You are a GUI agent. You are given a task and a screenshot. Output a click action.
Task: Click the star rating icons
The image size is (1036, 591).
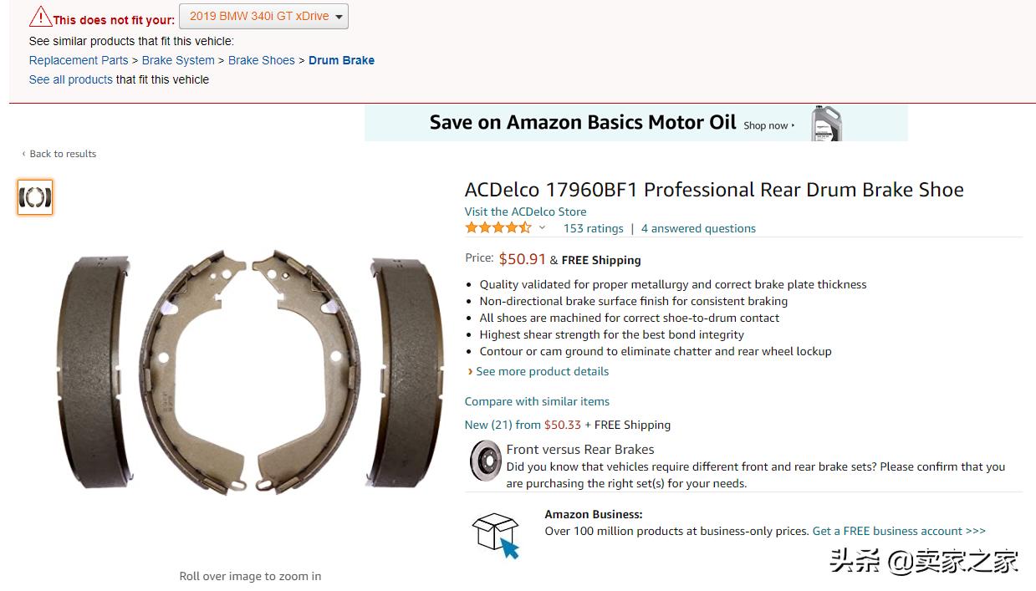pyautogui.click(x=498, y=228)
